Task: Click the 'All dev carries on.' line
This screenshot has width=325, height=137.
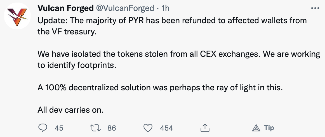Action: (70, 110)
